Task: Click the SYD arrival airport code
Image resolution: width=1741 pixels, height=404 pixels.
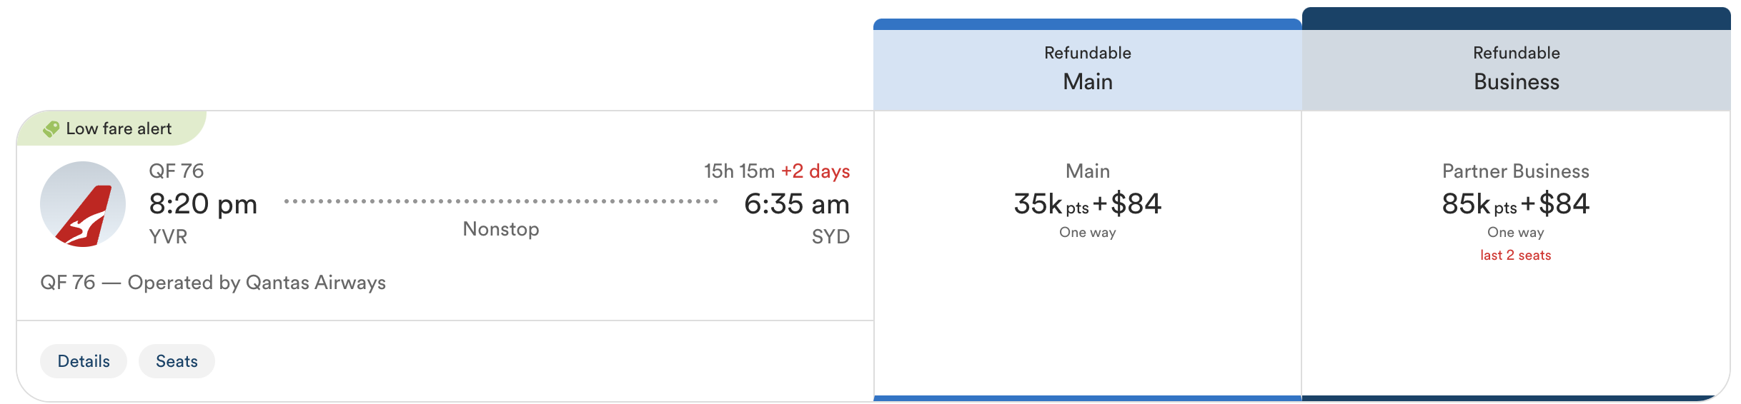Action: 830,237
